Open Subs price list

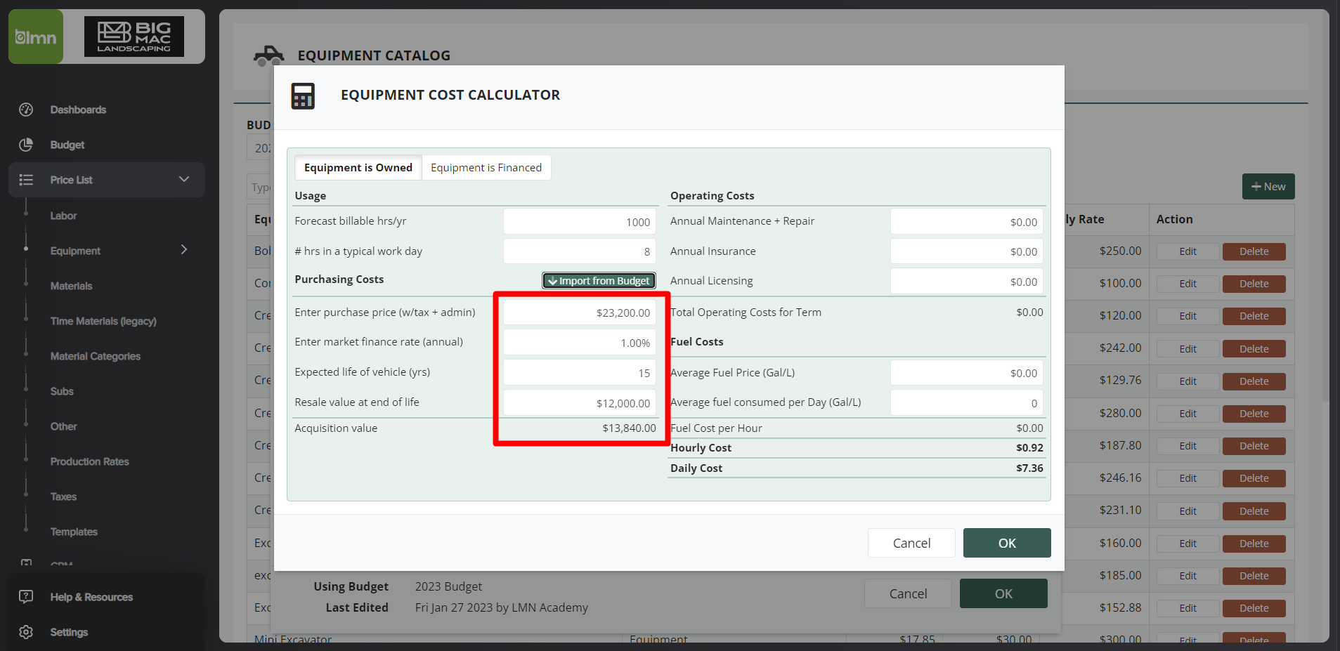point(62,391)
